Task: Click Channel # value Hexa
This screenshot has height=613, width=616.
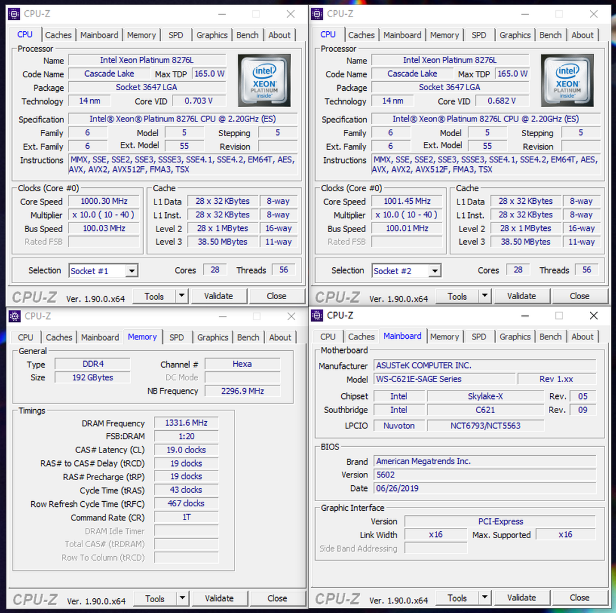Action: point(242,364)
